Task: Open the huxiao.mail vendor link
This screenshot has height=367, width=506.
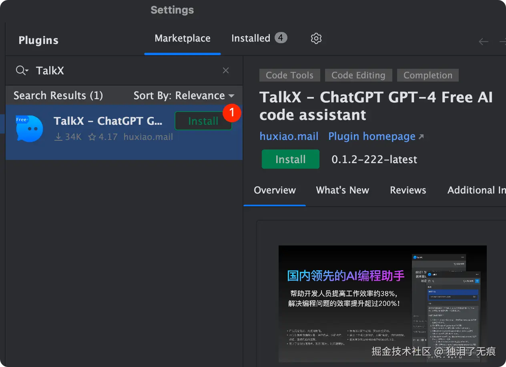Action: (x=289, y=136)
